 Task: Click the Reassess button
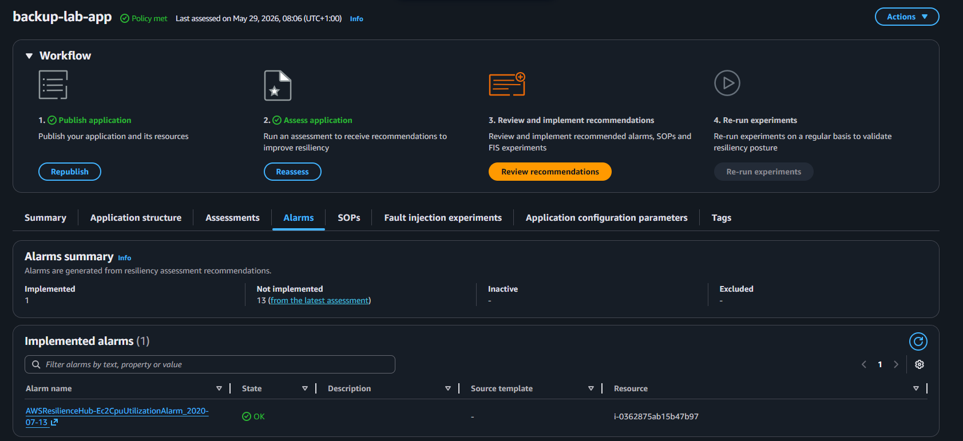point(292,172)
